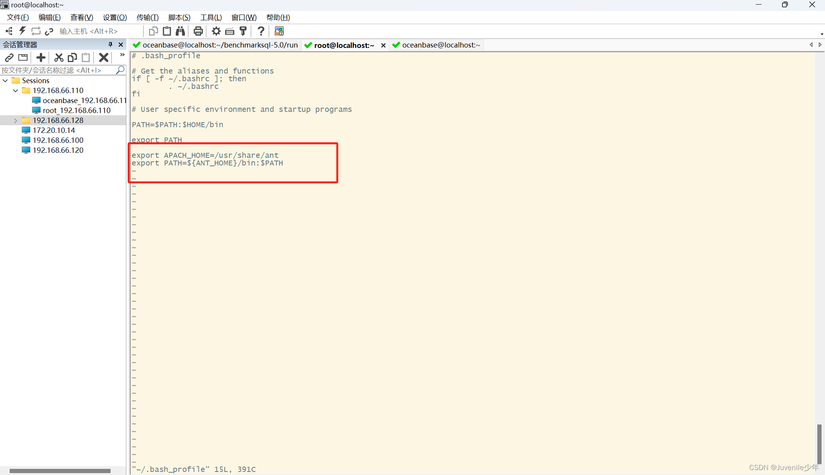Close the root@localhost:~ tab
Viewport: 825px width, 475px height.
pyautogui.click(x=383, y=45)
